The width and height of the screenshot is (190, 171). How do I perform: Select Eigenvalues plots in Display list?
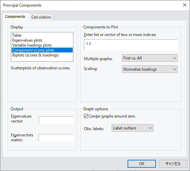[27, 40]
